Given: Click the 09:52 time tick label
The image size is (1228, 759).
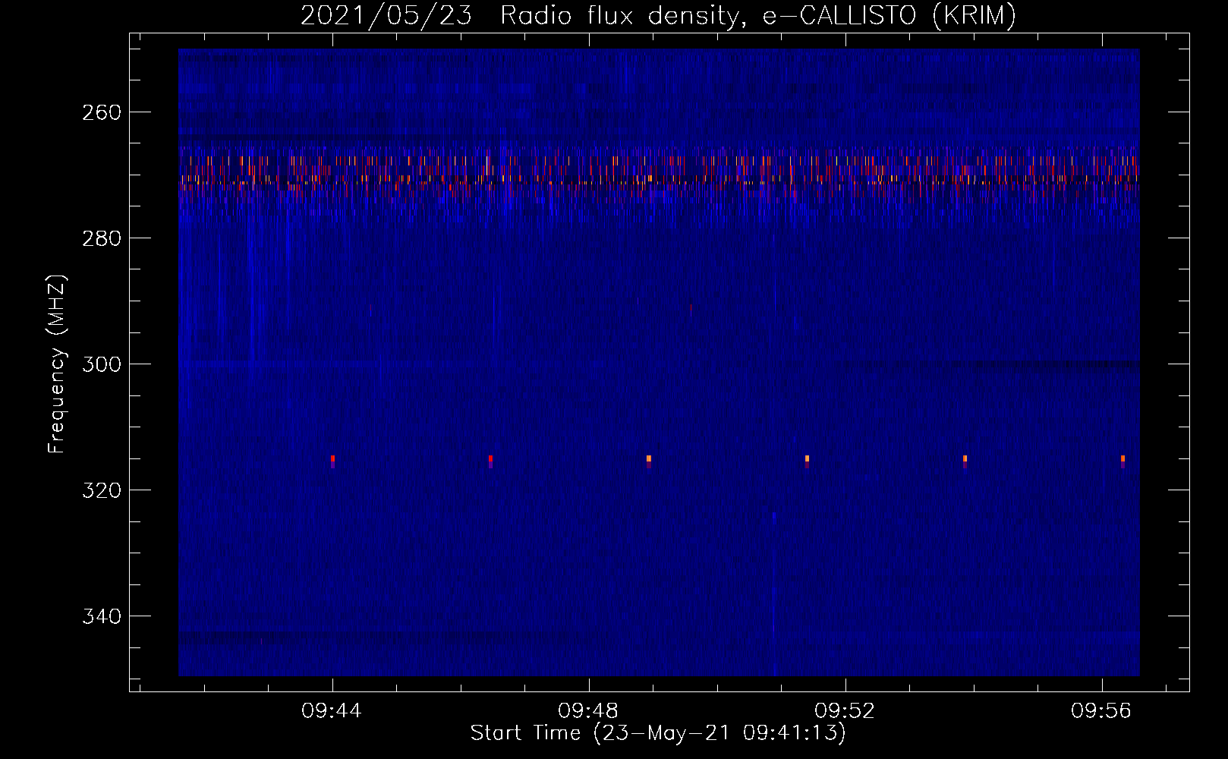Looking at the screenshot, I should pos(845,711).
